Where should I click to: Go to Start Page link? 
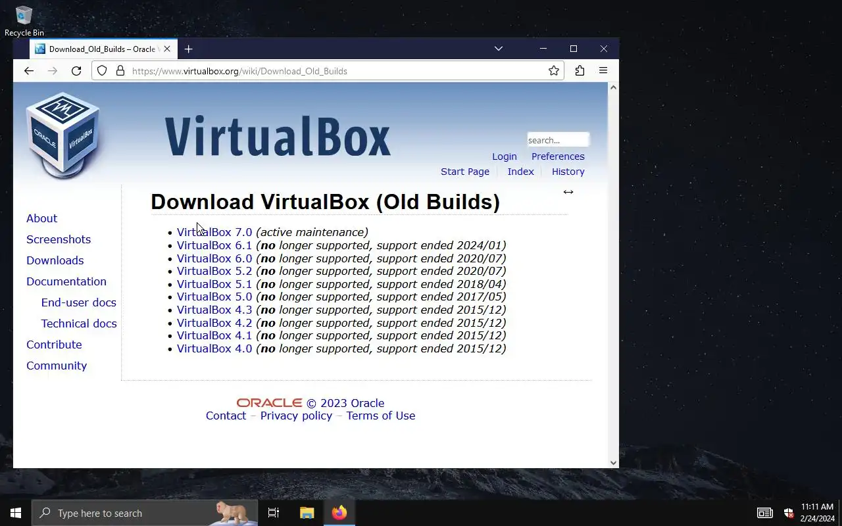click(x=465, y=172)
